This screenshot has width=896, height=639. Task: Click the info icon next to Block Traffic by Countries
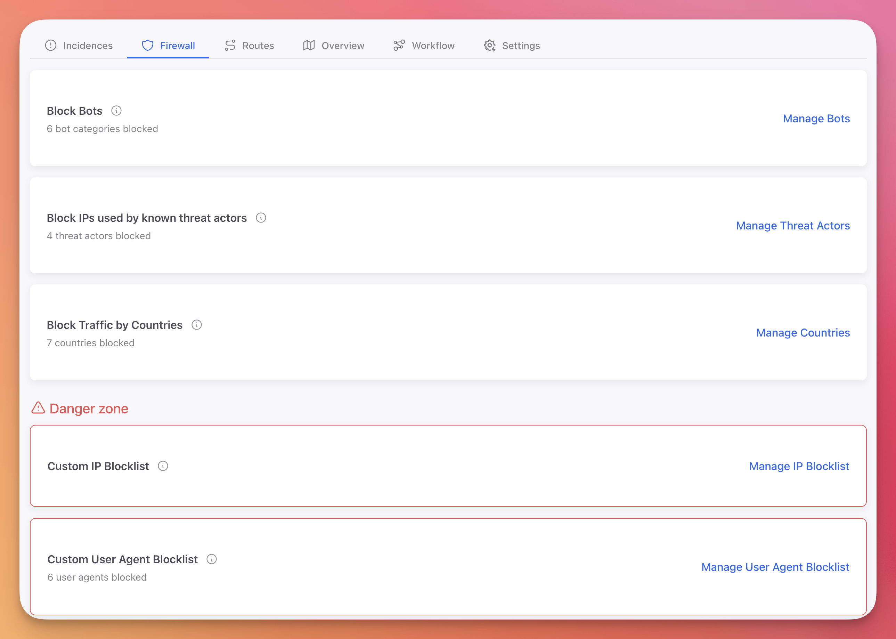click(x=197, y=325)
